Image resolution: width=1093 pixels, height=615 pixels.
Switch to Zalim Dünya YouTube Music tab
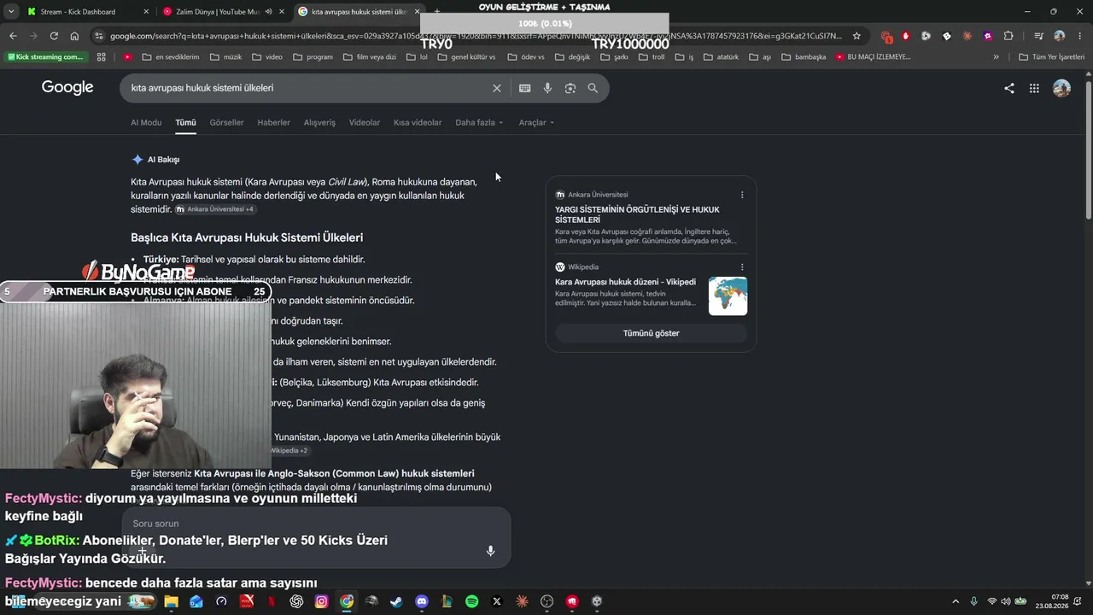coord(224,12)
